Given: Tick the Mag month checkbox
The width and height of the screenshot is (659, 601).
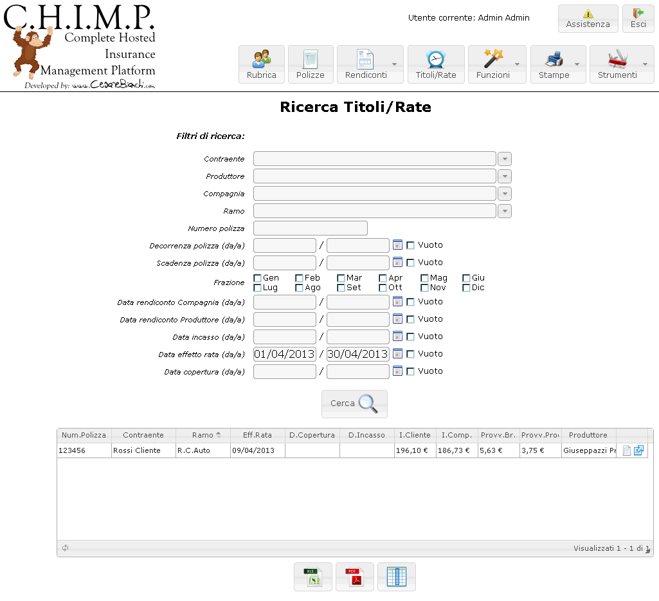Looking at the screenshot, I should (x=424, y=278).
